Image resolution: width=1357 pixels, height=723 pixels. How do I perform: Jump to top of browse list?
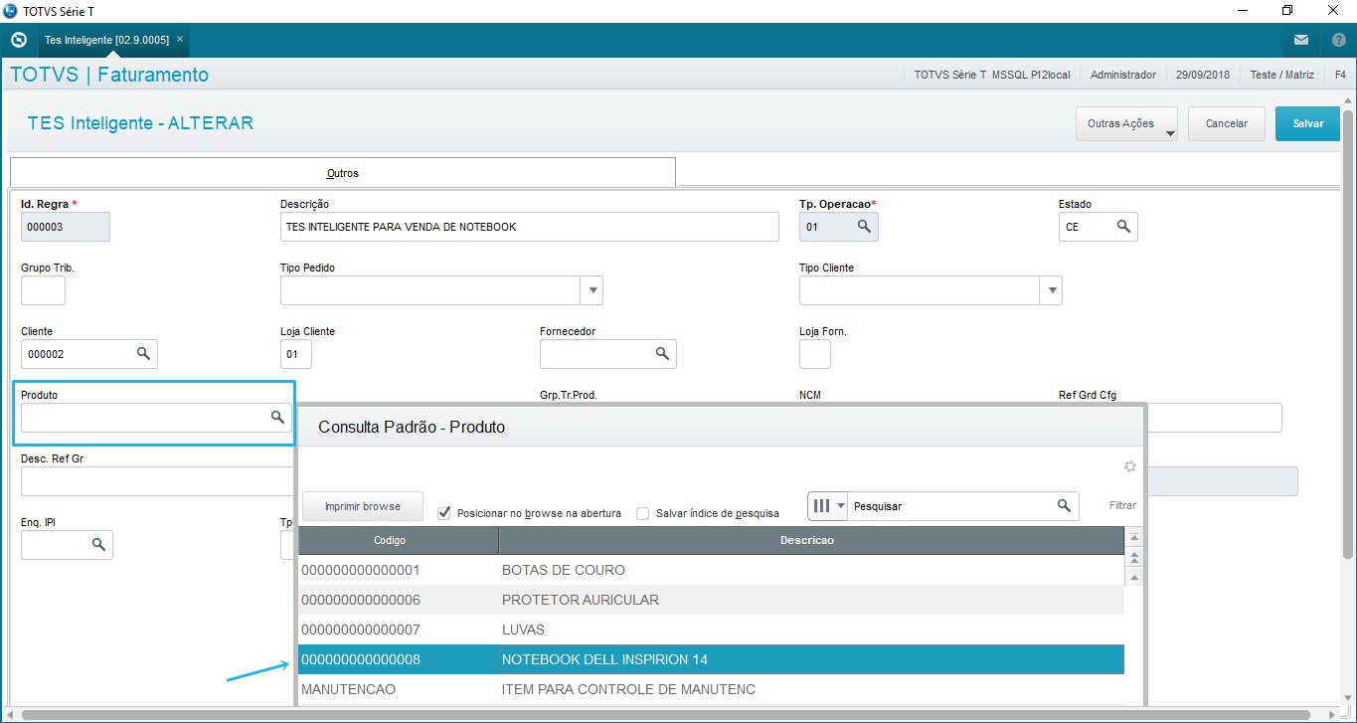pyautogui.click(x=1134, y=537)
